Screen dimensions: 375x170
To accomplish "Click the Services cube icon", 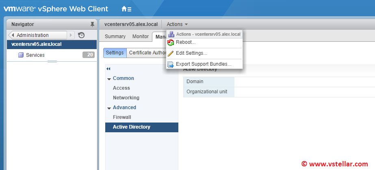I will tap(21, 55).
